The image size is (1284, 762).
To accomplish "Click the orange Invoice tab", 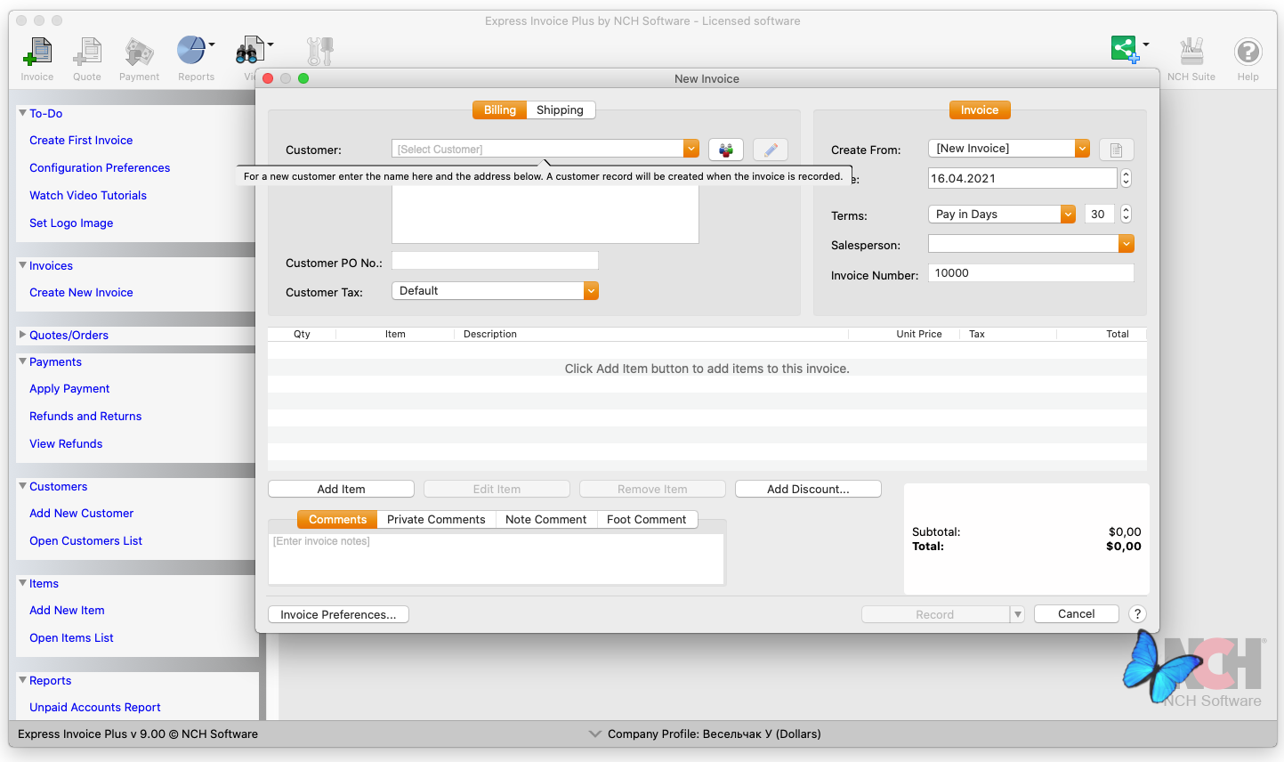I will pos(980,109).
